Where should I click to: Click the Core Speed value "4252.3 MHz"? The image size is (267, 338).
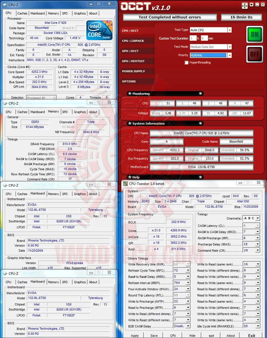point(39,72)
